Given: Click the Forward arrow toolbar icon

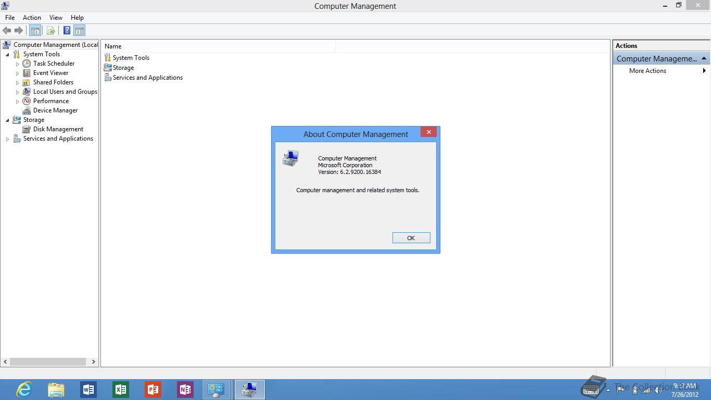Looking at the screenshot, I should (19, 31).
